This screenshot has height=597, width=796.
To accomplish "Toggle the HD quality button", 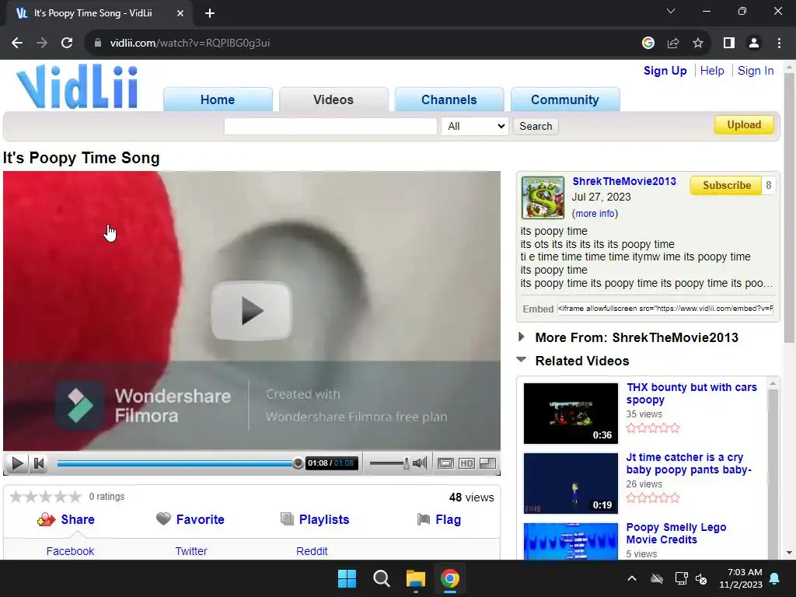I will (466, 463).
